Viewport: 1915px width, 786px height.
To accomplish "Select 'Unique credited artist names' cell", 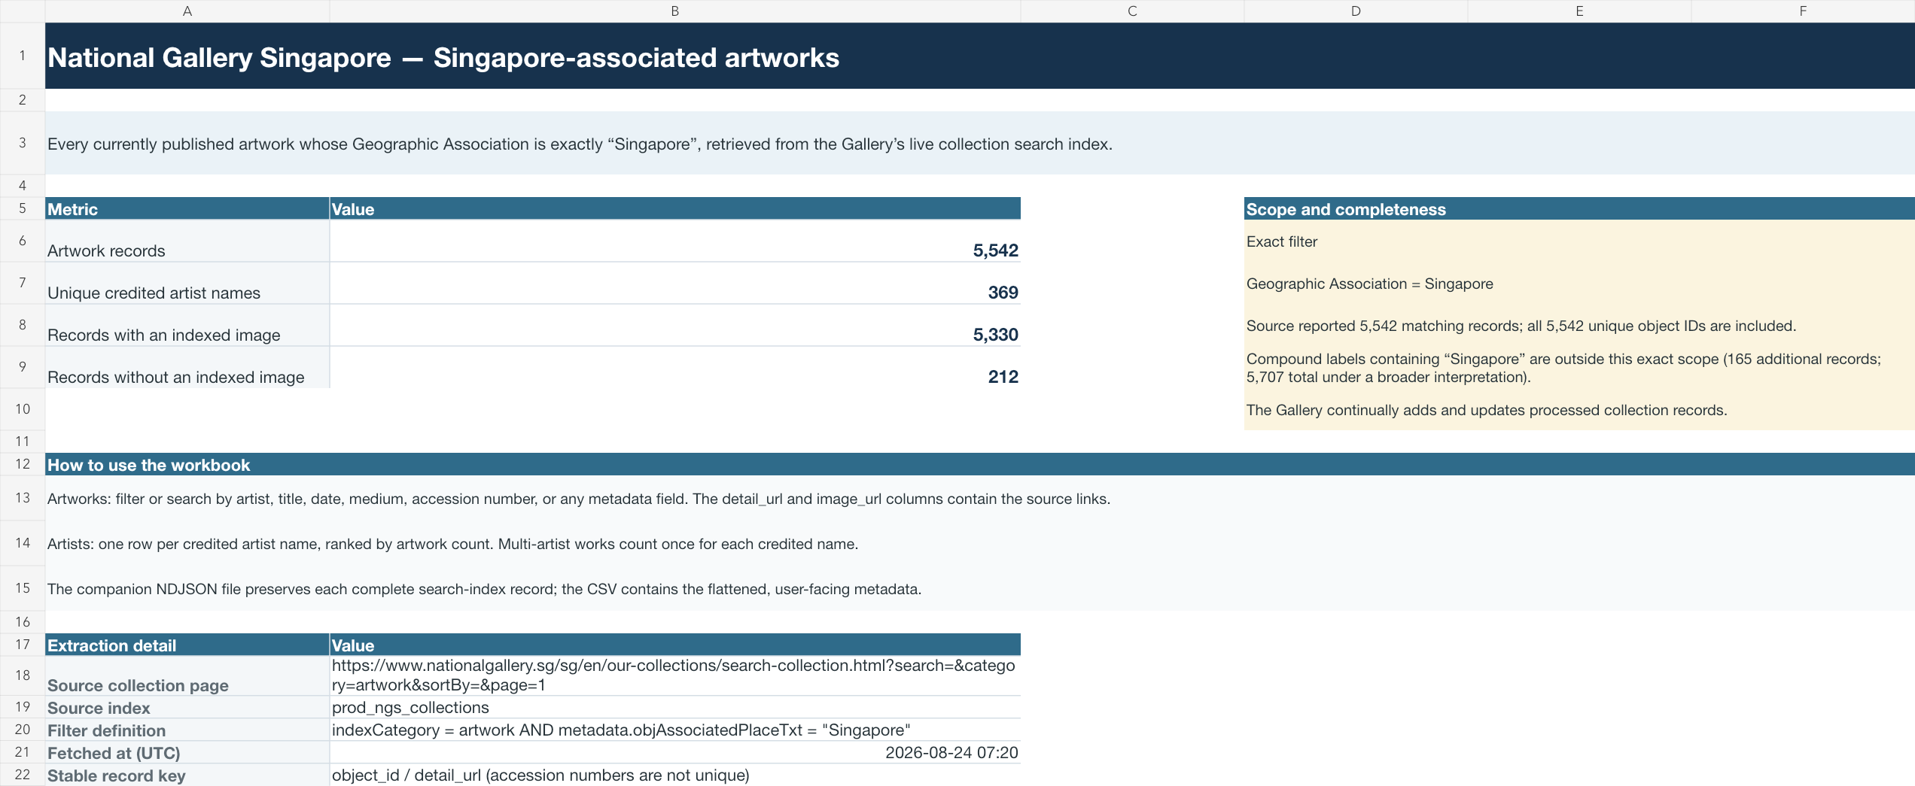I will [187, 283].
